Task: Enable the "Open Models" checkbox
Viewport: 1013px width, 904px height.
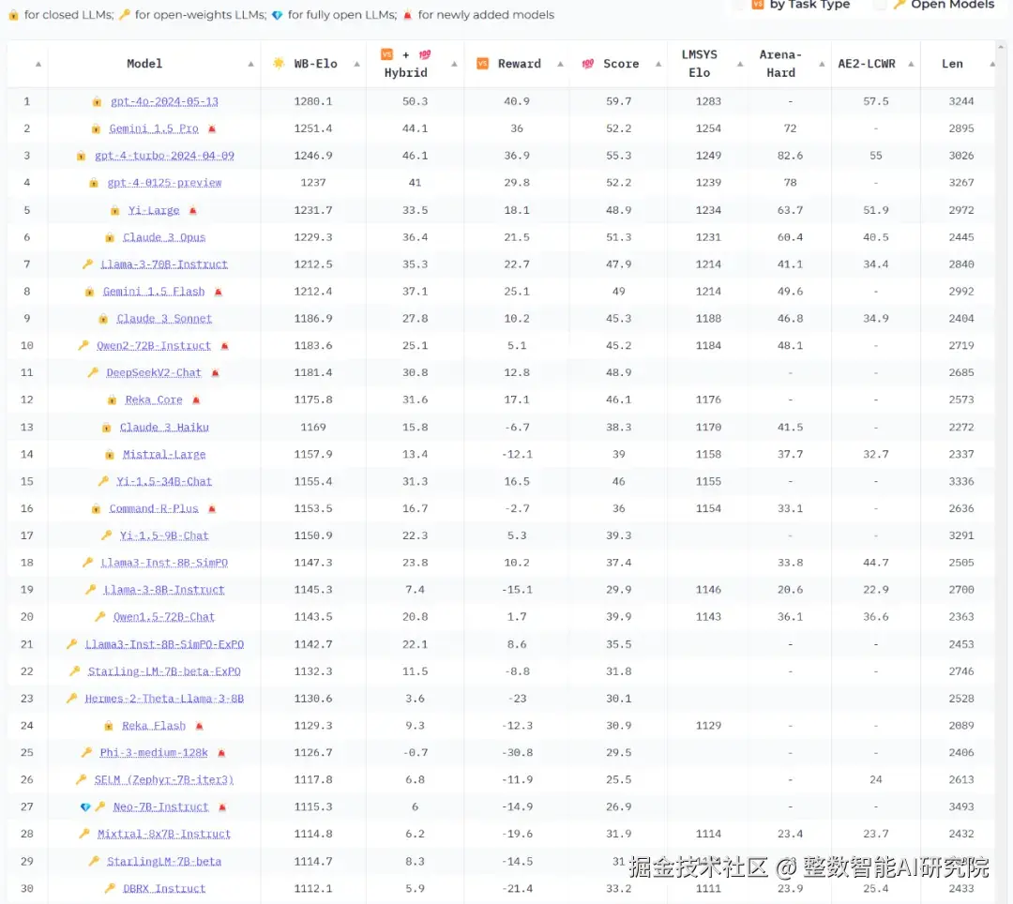Action: point(880,5)
